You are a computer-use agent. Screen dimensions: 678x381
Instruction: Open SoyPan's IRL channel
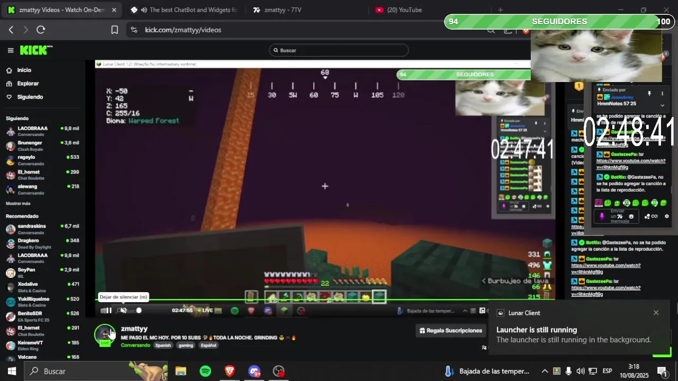pyautogui.click(x=42, y=273)
